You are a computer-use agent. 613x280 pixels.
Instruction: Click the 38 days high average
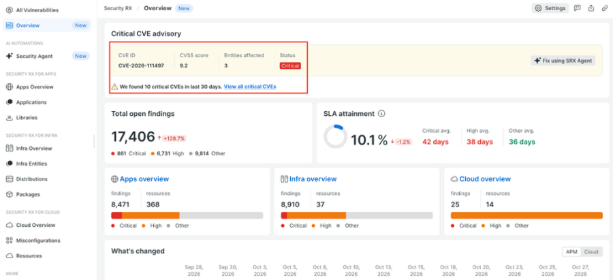tap(480, 142)
